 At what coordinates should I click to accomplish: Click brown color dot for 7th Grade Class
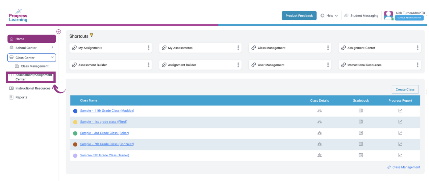tap(75, 144)
